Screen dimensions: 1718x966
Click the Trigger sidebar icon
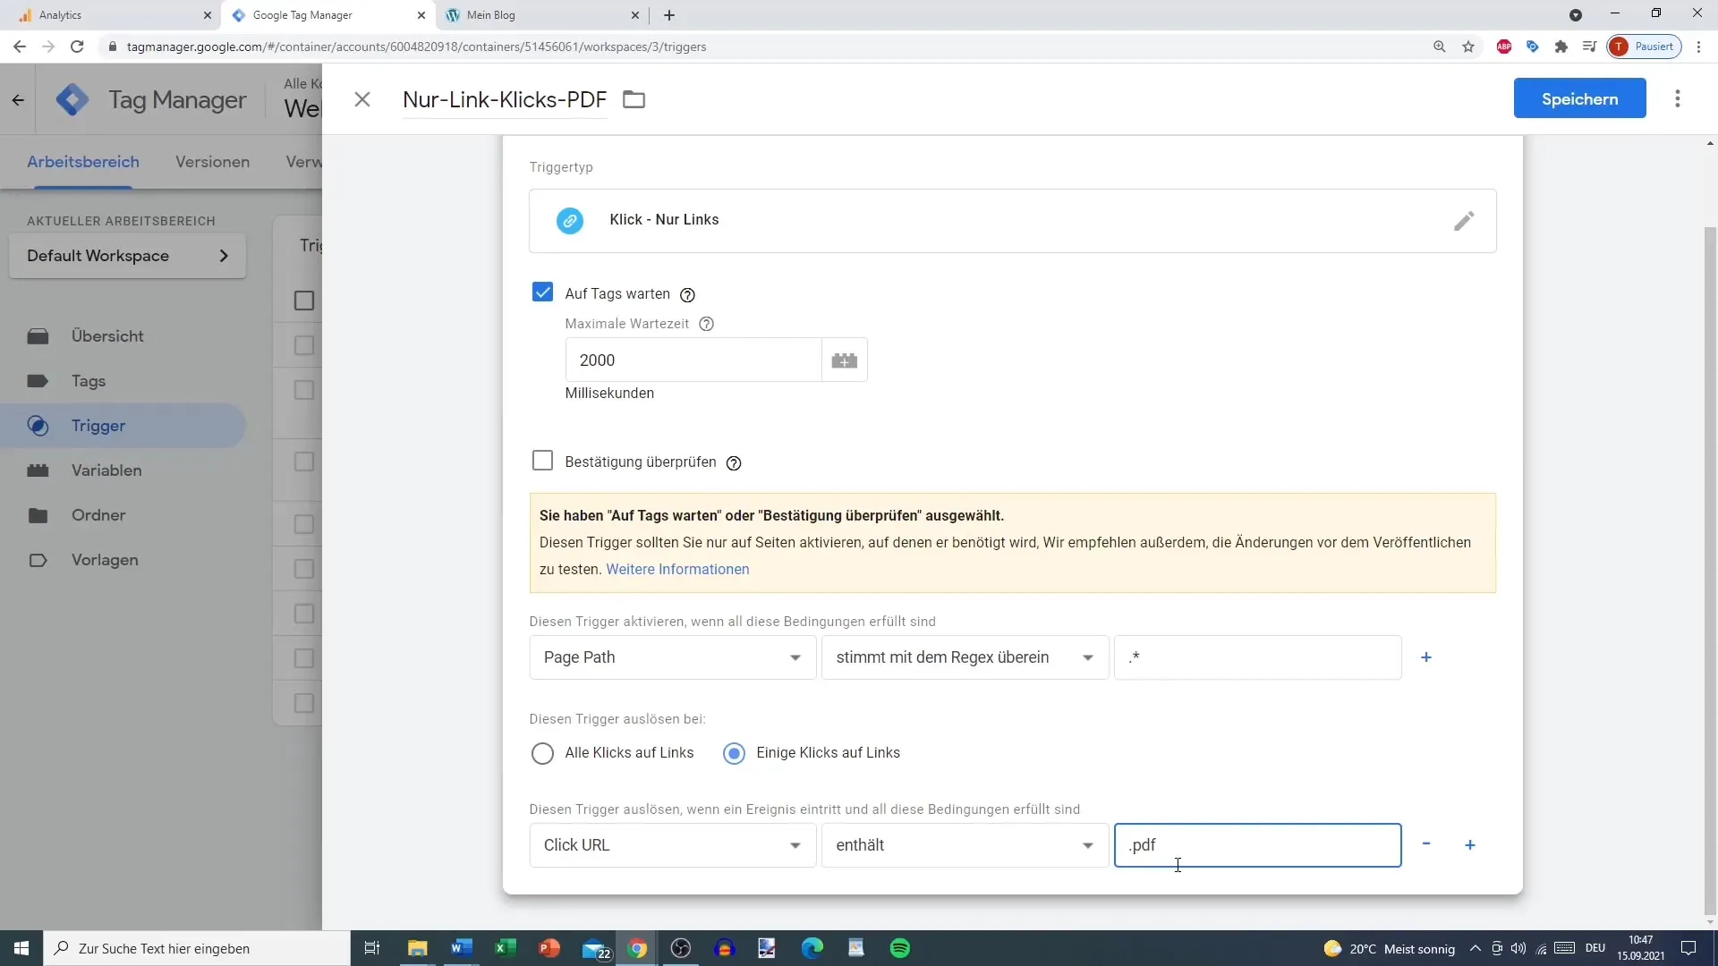[38, 425]
